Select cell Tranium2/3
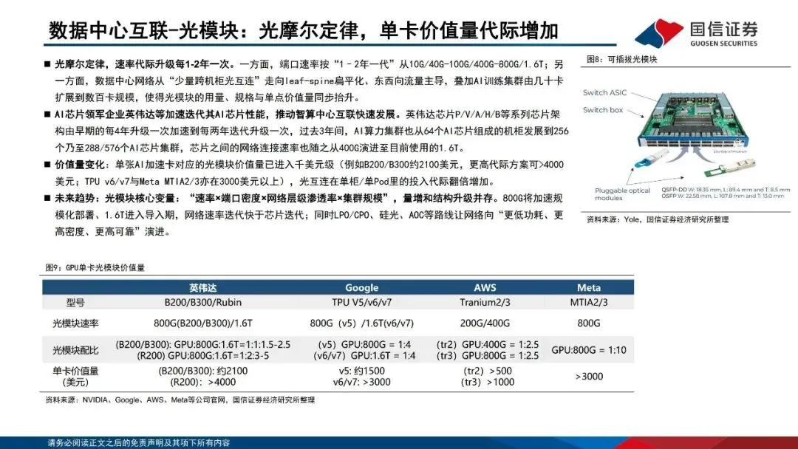This screenshot has height=449, width=798. point(485,302)
